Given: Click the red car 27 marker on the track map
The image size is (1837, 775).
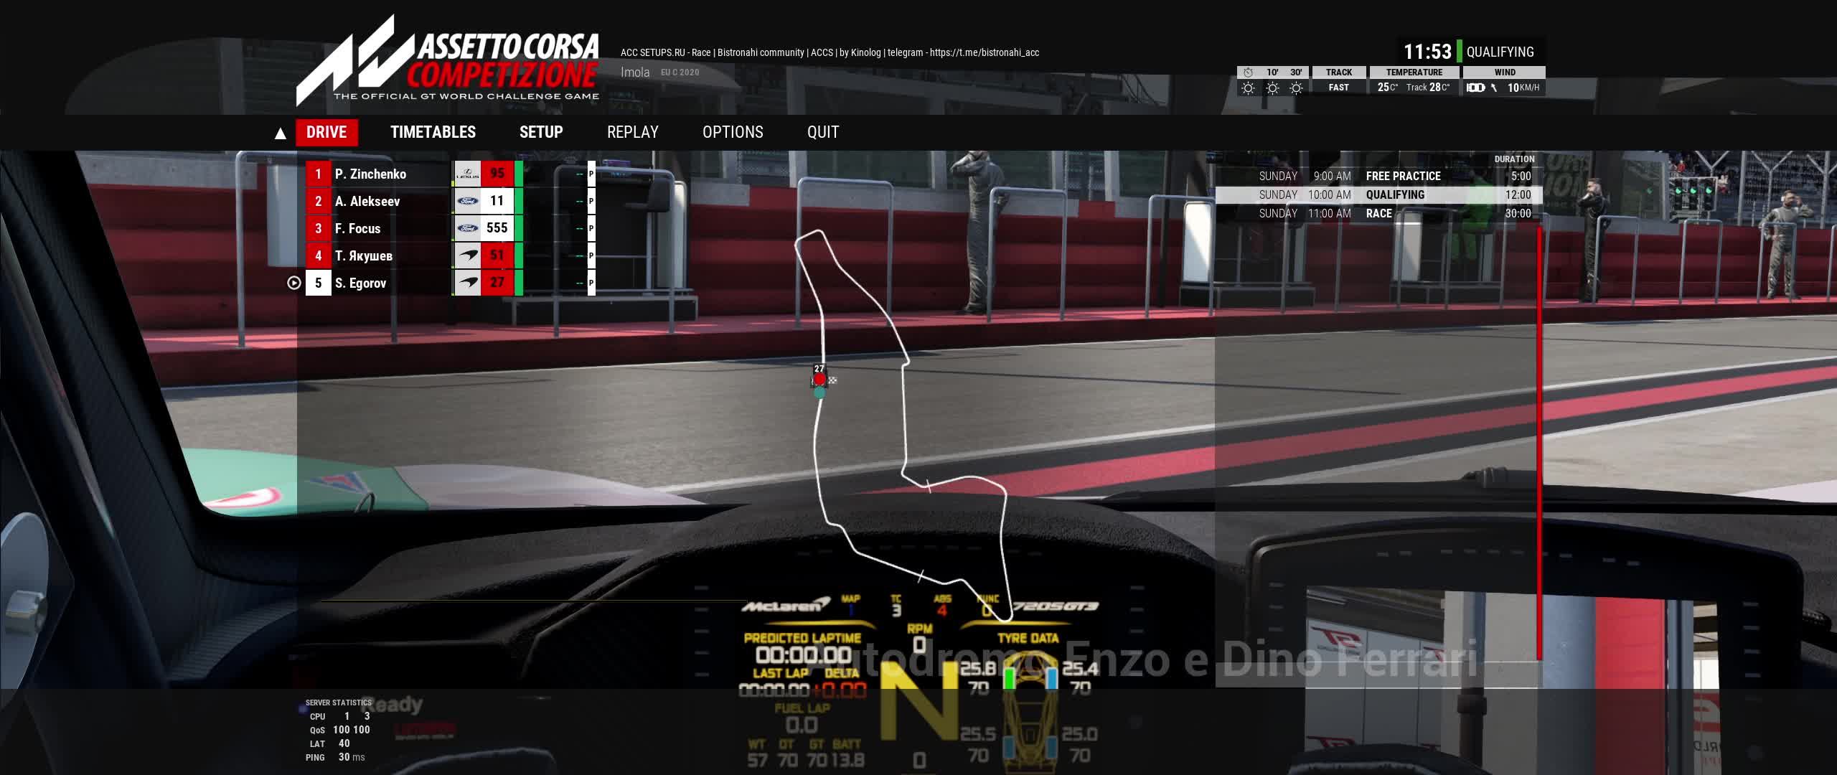Looking at the screenshot, I should 819,379.
